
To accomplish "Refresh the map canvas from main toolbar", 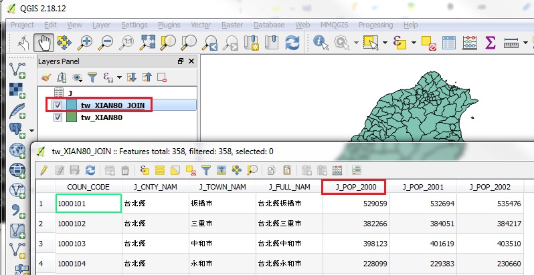I will 292,43.
